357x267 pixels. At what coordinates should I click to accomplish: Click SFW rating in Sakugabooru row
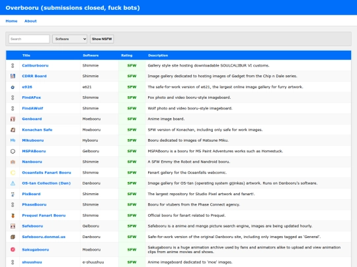pos(132,249)
